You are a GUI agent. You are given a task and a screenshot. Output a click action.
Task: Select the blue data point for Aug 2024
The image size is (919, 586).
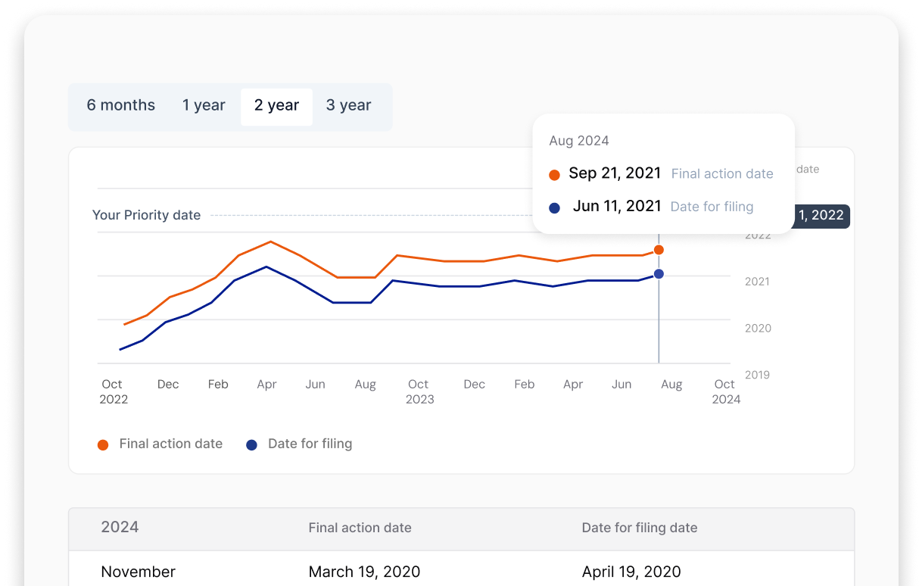pos(659,274)
